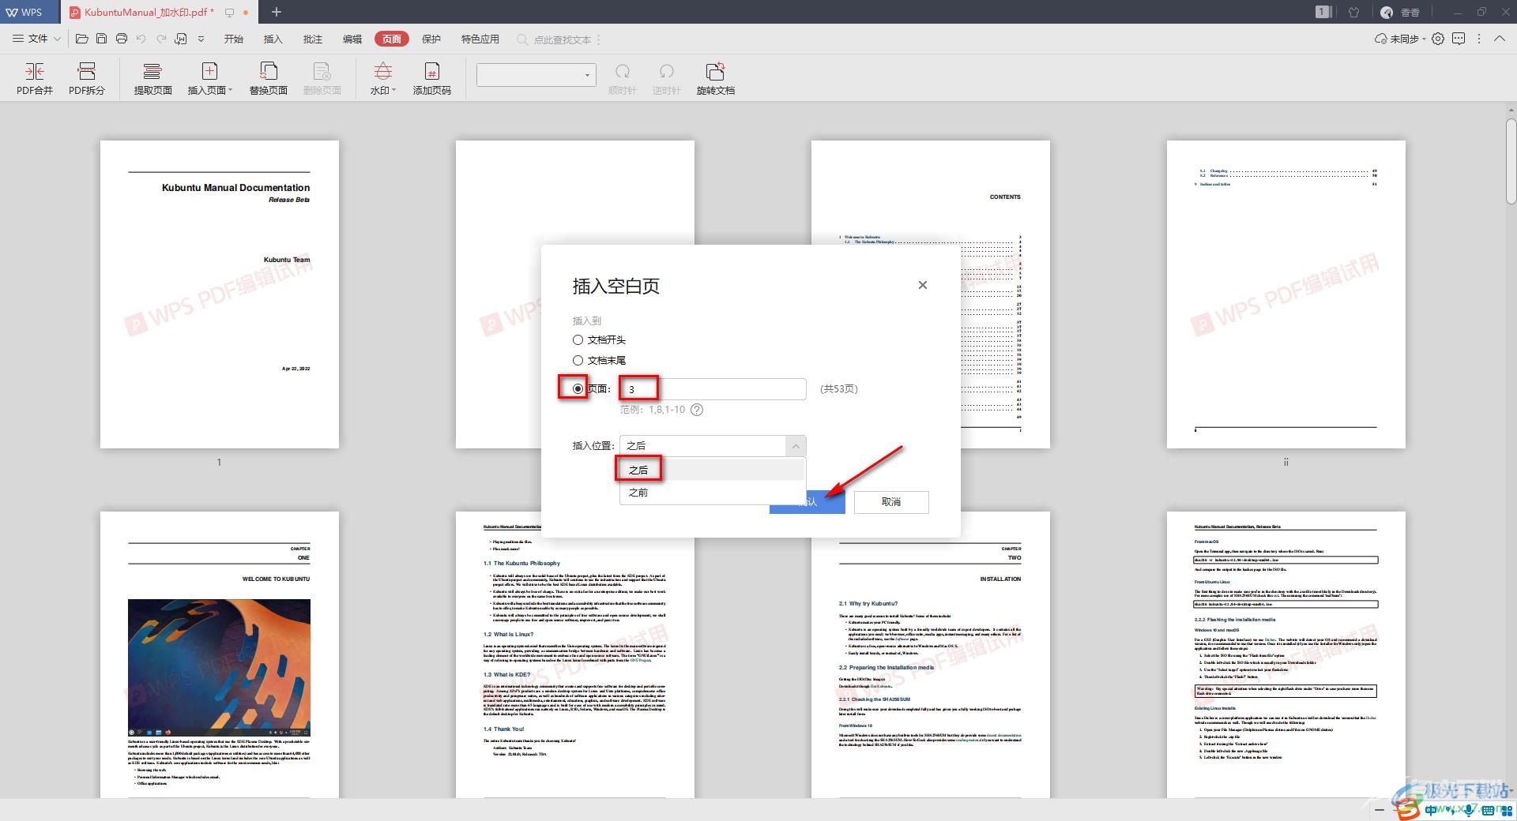Close the 插入空白页 dialog
1517x821 pixels.
(x=922, y=285)
